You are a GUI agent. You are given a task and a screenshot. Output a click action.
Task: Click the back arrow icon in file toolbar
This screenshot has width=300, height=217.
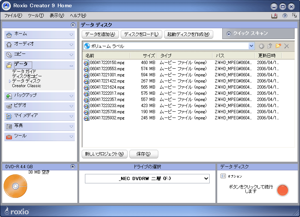(261, 46)
